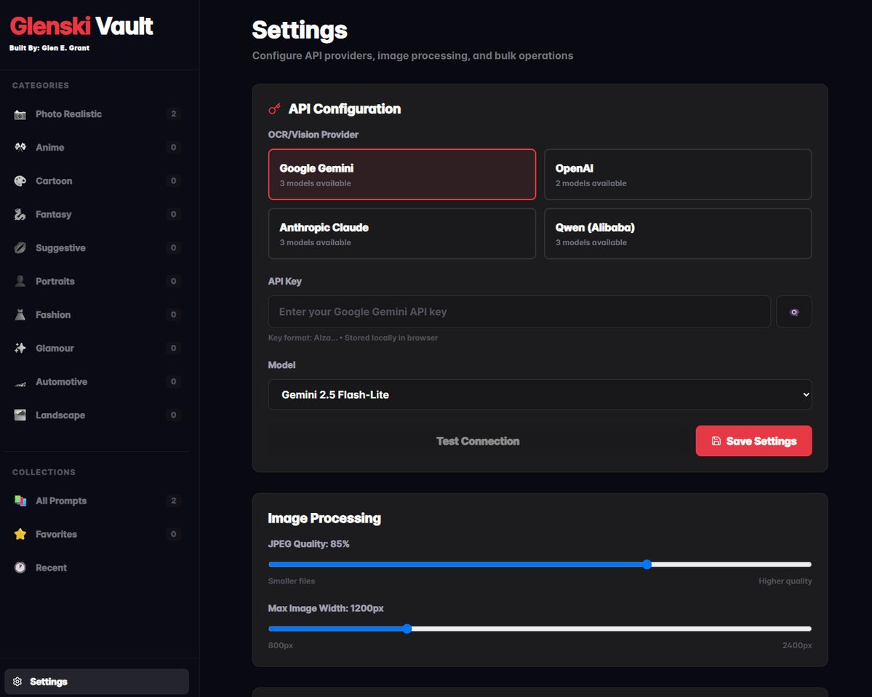
Task: View the Glamour category
Action: coord(97,348)
